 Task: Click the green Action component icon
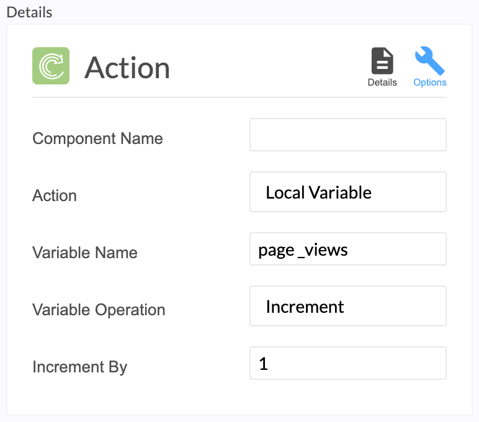coord(51,66)
